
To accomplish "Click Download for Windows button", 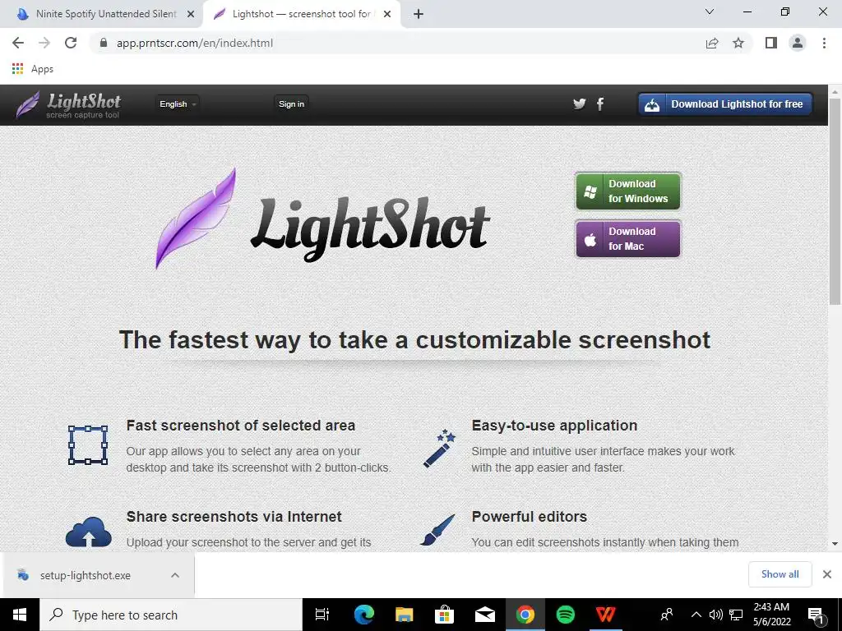I will coord(627,191).
